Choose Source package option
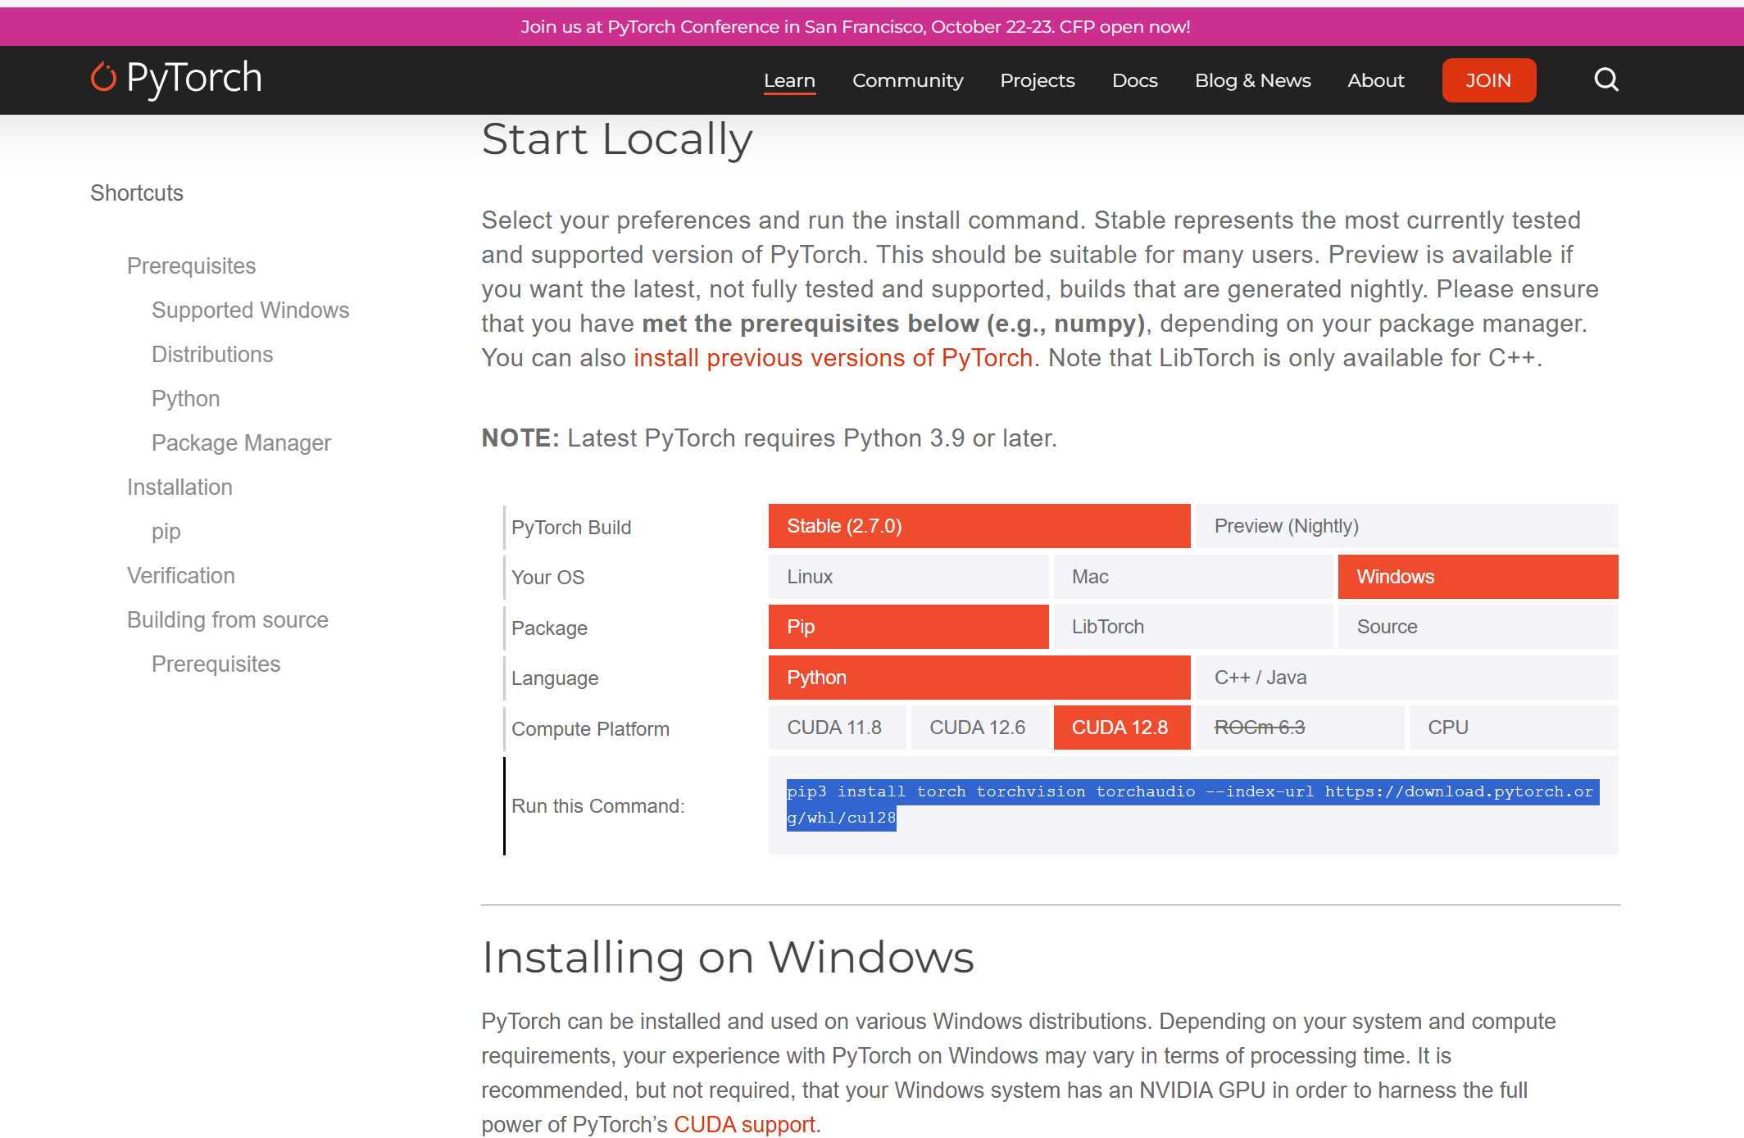 tap(1477, 627)
